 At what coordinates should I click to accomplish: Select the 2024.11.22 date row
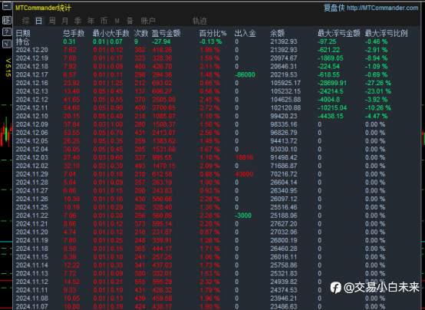217,216
